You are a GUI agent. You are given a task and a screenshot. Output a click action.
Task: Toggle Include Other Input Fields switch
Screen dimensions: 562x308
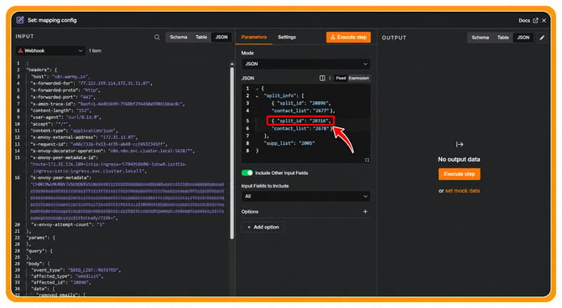pyautogui.click(x=247, y=172)
